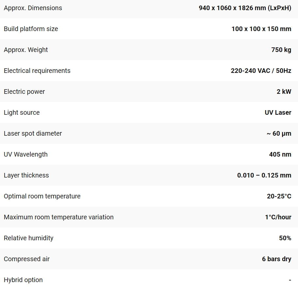Select the 220-240 VAC / 50Hz value
Screen dimensions: 298x287
coord(261,71)
